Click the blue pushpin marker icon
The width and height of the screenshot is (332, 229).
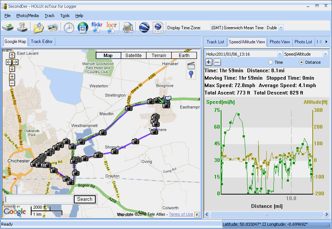pyautogui.click(x=191, y=74)
